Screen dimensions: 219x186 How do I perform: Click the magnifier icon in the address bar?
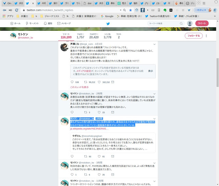[125, 10]
